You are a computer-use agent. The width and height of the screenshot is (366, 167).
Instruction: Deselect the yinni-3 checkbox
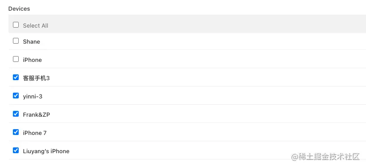coord(16,96)
